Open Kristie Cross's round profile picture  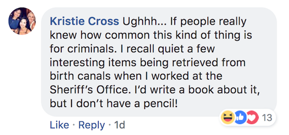22,21
